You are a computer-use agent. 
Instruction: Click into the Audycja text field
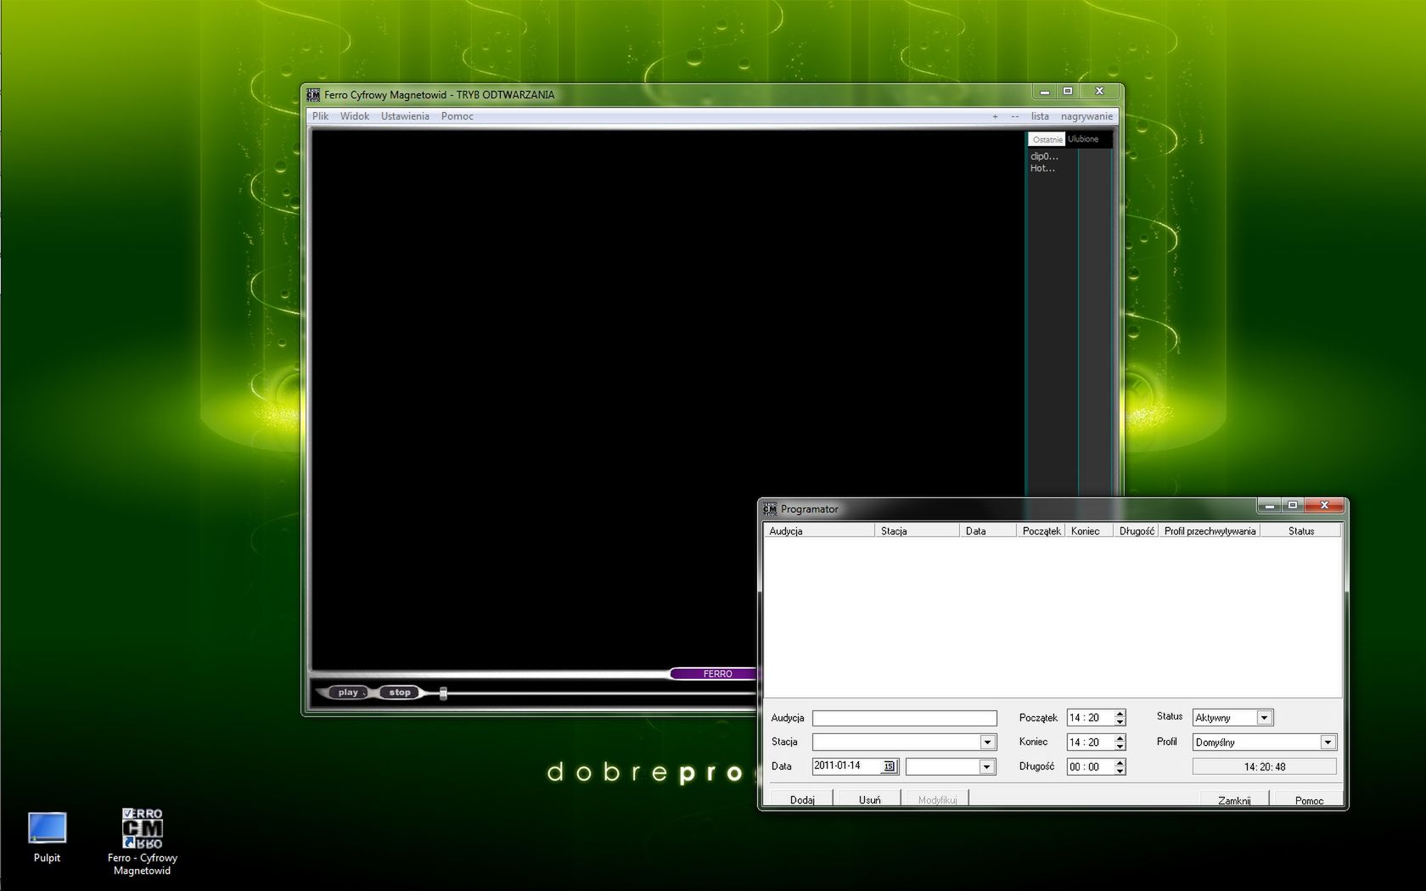pos(904,718)
